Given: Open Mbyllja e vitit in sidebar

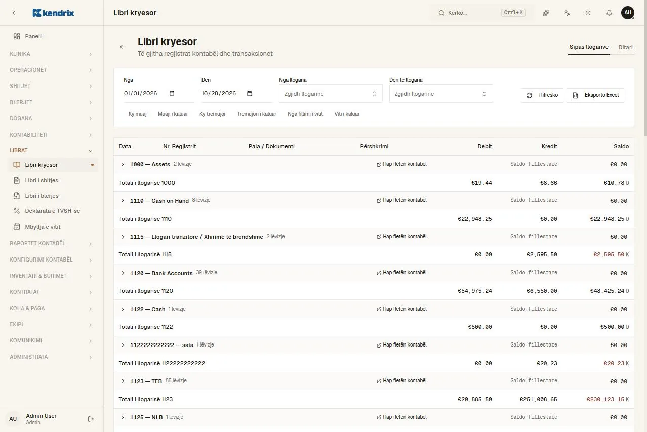Looking at the screenshot, I should pos(52,227).
